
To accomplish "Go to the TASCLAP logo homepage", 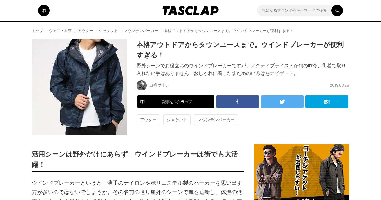I will point(190,10).
